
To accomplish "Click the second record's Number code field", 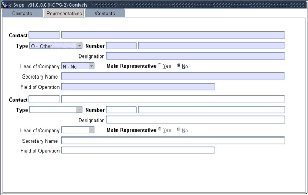I will pos(121,110).
